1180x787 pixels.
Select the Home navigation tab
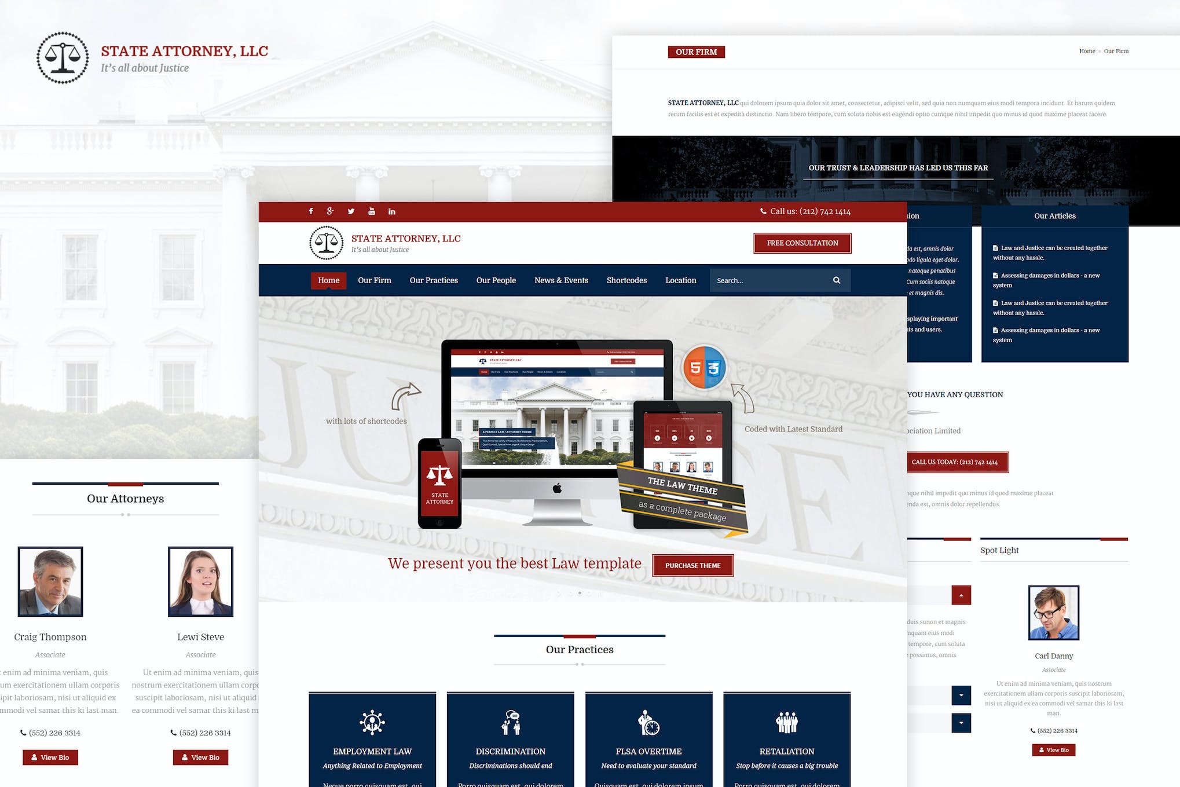tap(326, 280)
